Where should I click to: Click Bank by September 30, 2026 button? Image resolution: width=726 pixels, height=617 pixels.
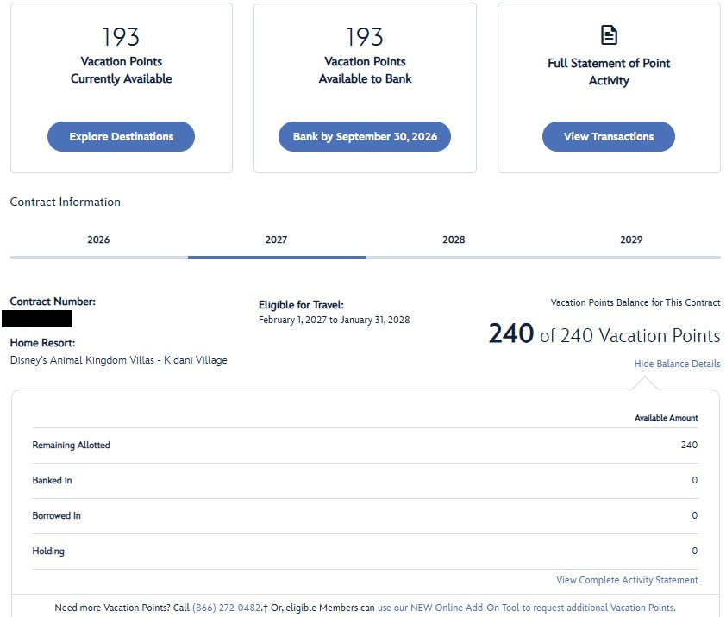coord(365,136)
